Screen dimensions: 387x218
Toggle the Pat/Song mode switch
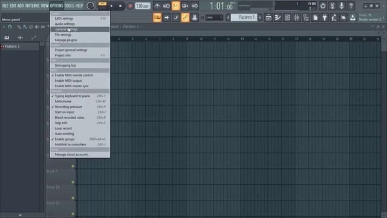tap(102, 5)
